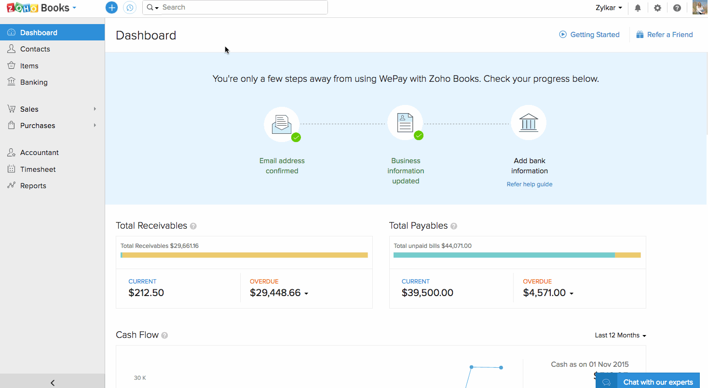Click the Dashboard gauge icon in sidebar

(x=12, y=33)
